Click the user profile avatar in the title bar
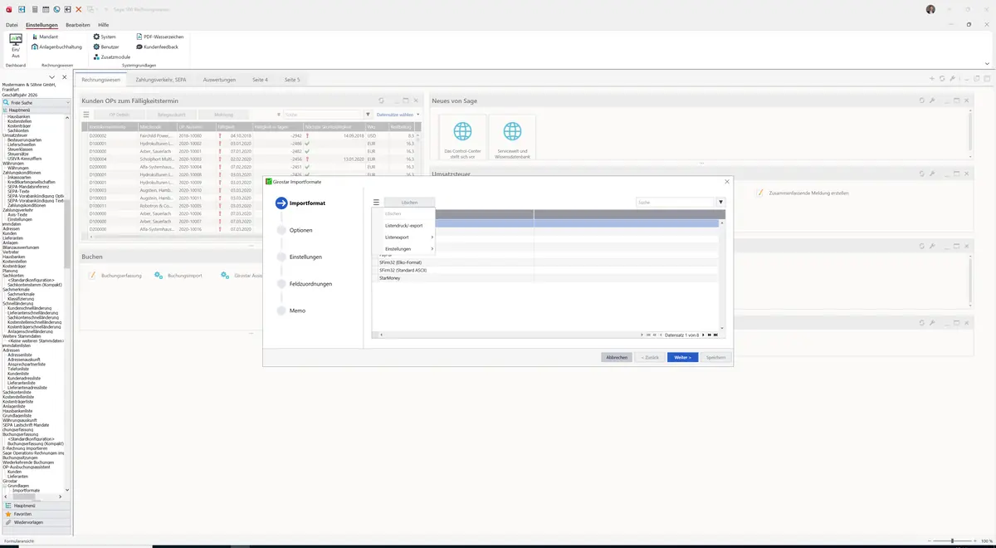 [x=930, y=9]
